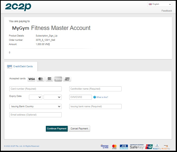
Task: Click the Mastercard ID Check footer logo
Action: click(x=114, y=147)
